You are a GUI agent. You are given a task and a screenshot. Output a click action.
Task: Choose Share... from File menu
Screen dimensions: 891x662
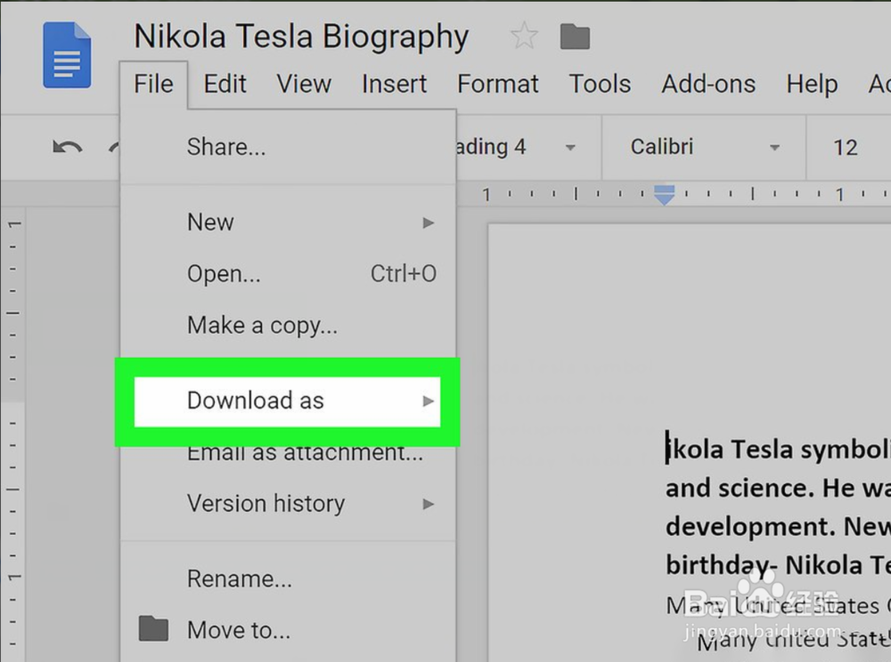(x=288, y=147)
